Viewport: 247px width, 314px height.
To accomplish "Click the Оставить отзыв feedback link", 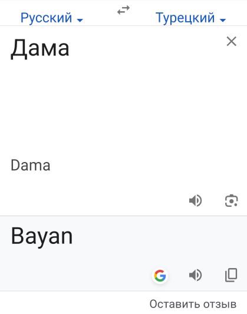I will 193,304.
